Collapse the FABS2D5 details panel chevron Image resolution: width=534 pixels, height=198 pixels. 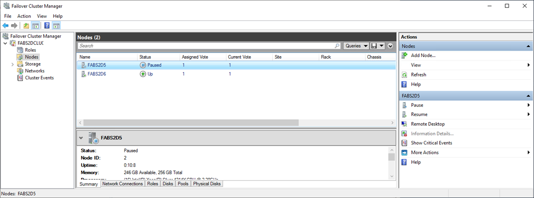coord(81,138)
